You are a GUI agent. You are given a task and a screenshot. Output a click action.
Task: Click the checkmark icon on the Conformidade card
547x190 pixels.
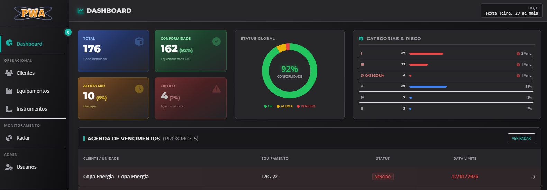pos(217,41)
